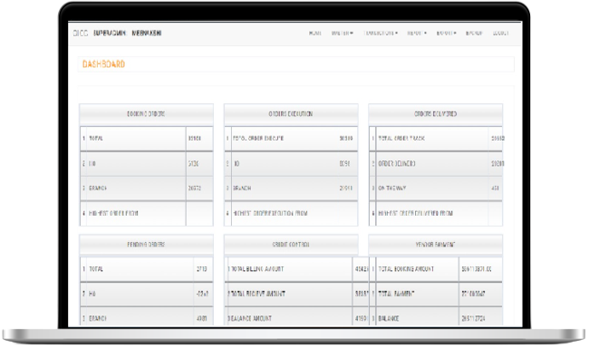Select the Orders Delivered panel header
The image size is (589, 348).
436,114
